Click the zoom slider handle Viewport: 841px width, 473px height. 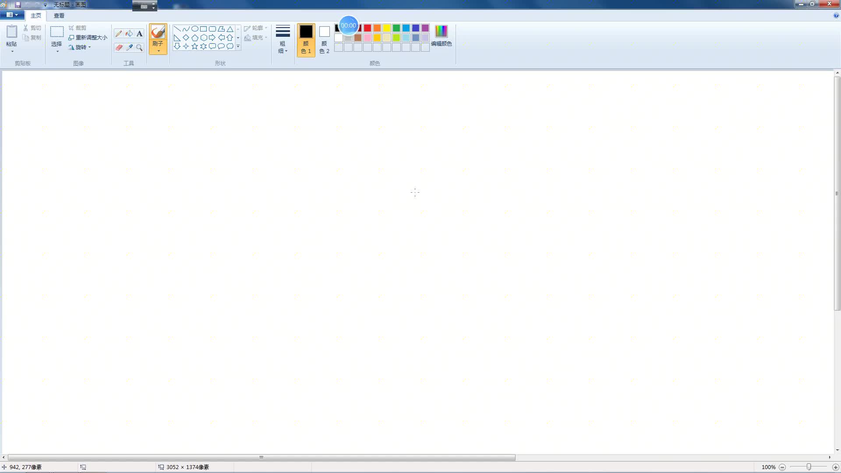pos(809,467)
